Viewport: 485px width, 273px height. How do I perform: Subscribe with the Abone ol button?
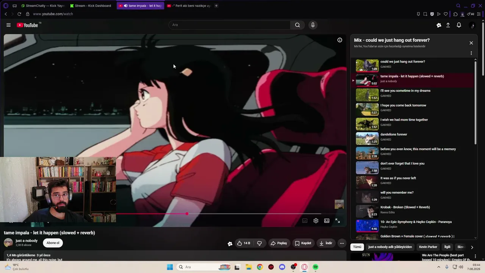53,243
